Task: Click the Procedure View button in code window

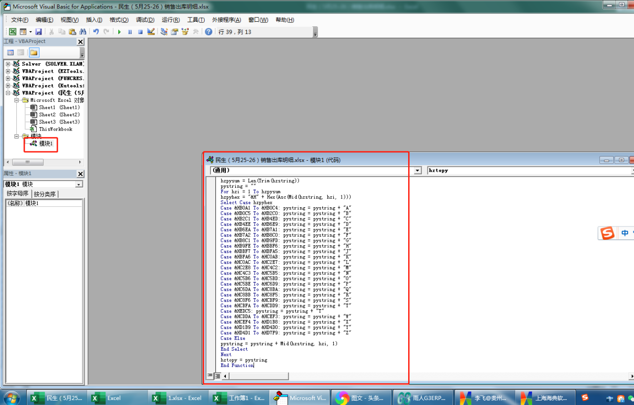Action: 210,376
